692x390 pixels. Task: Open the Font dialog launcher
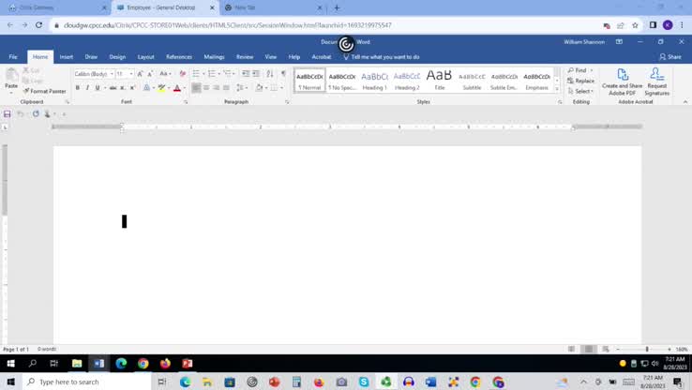pos(186,102)
